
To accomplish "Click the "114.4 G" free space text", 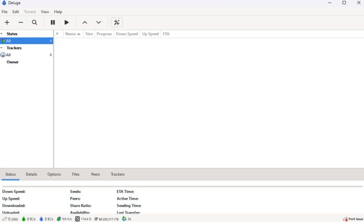I will click(86, 219).
